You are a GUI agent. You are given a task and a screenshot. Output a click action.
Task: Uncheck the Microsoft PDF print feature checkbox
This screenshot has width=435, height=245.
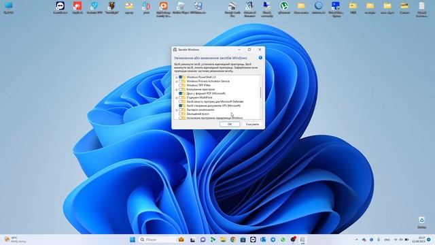(x=181, y=93)
